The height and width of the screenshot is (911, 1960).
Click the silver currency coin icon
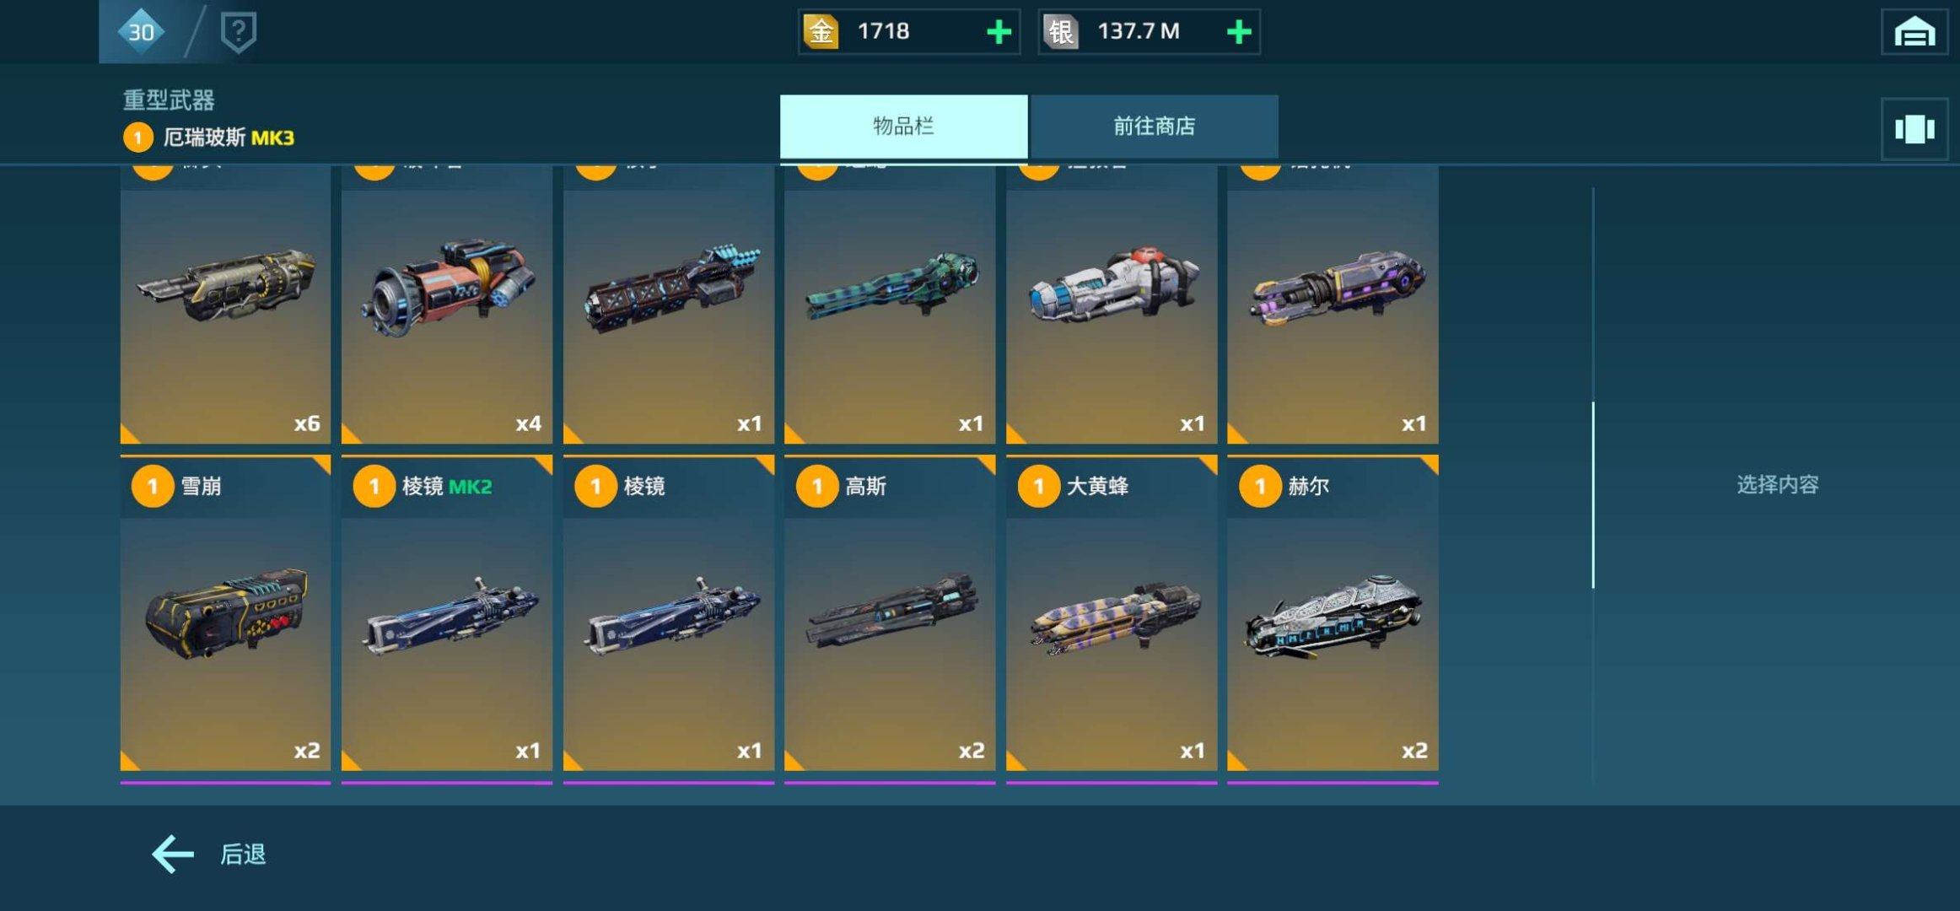pos(1061,32)
